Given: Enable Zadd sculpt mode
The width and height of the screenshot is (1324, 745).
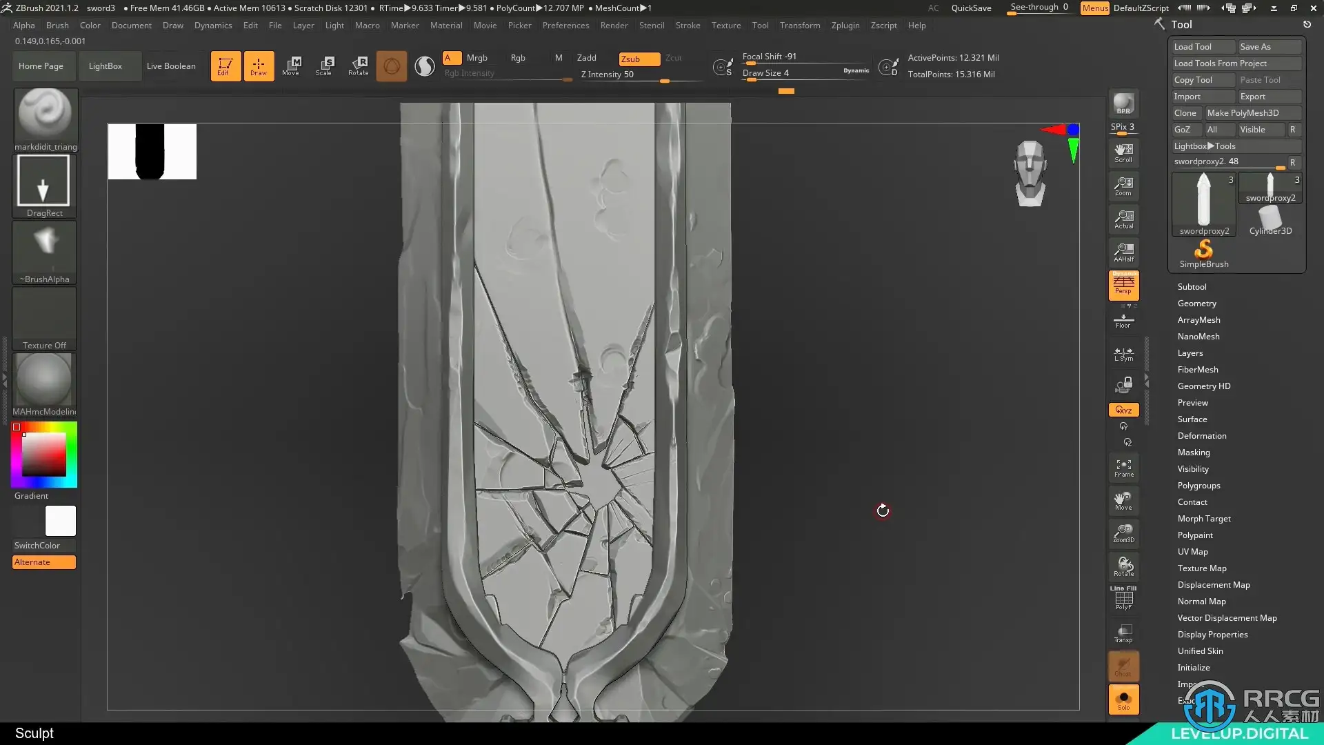Looking at the screenshot, I should [586, 58].
